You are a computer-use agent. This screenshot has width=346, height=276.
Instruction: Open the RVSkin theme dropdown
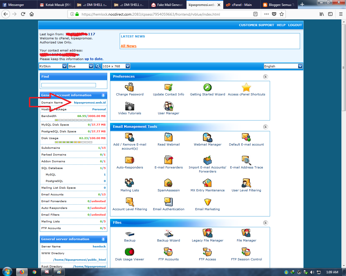point(53,66)
